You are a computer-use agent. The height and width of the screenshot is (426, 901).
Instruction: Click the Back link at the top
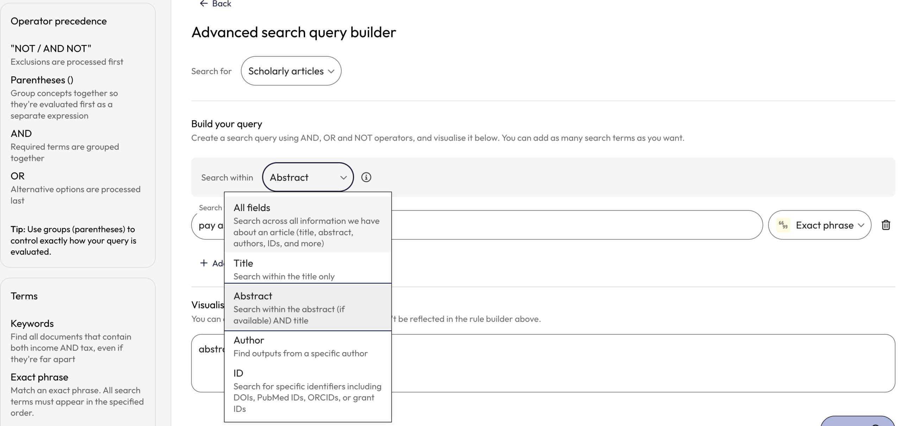pyautogui.click(x=215, y=4)
